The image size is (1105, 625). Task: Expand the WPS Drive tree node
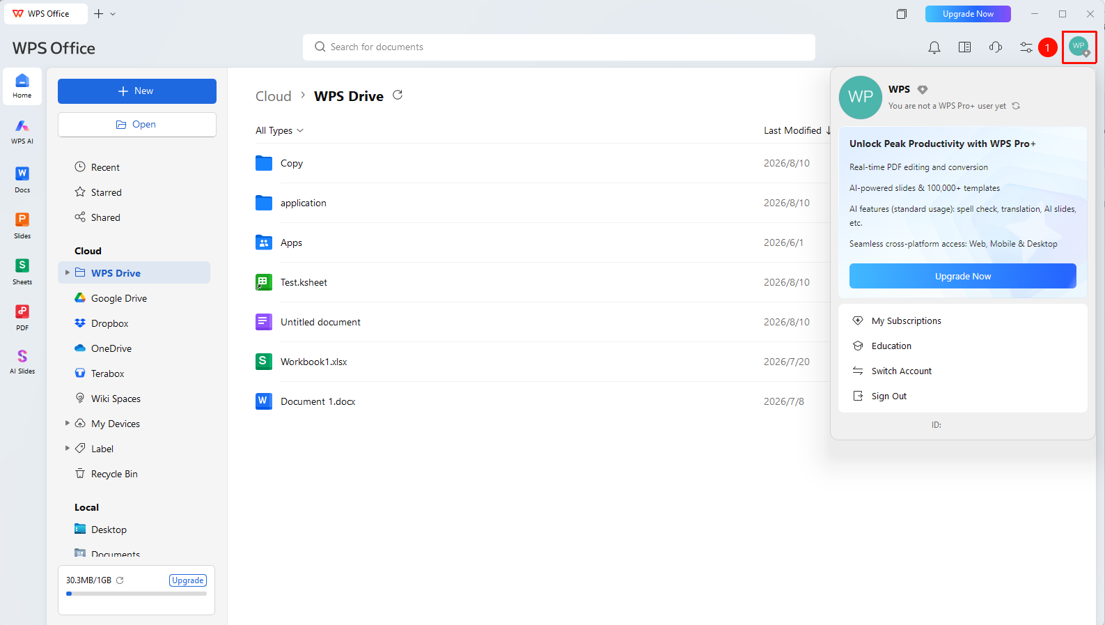[x=68, y=272]
